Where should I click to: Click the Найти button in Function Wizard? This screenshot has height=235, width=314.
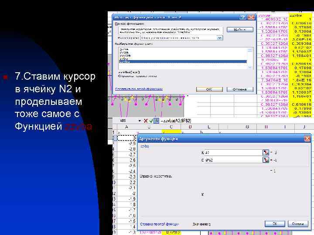point(240,30)
